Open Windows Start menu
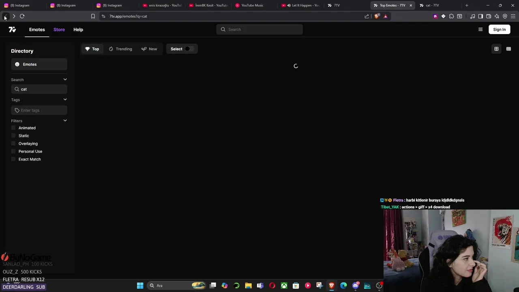The image size is (519, 292). (140, 286)
